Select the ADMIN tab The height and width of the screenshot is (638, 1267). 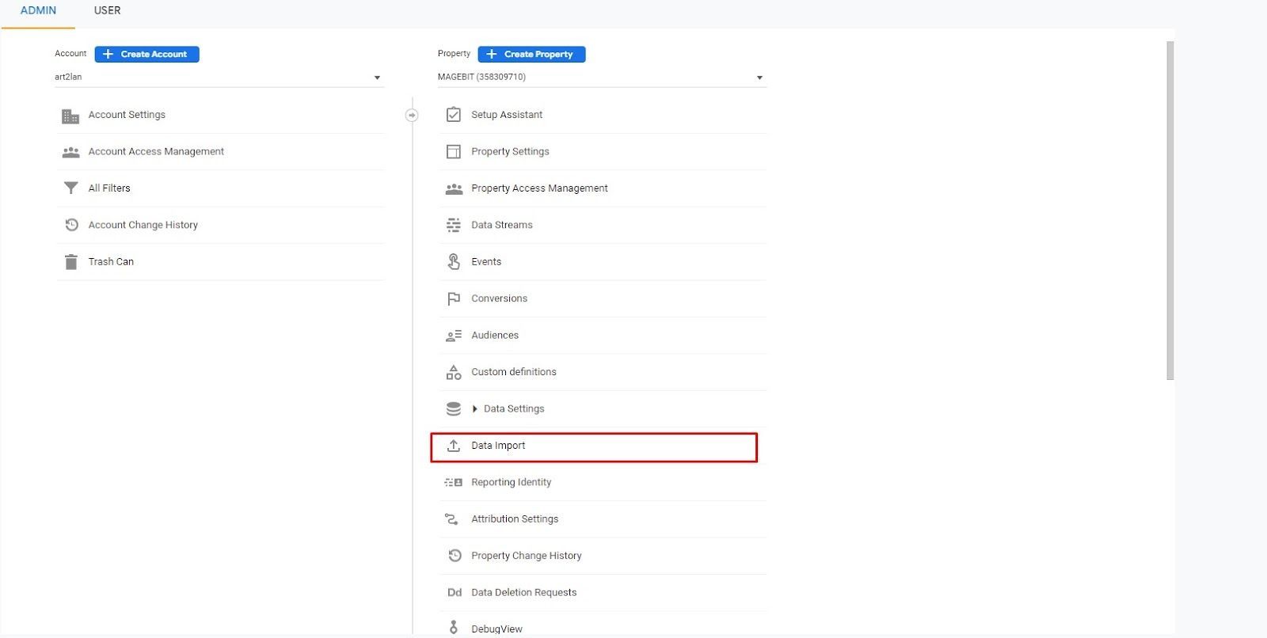tap(38, 10)
